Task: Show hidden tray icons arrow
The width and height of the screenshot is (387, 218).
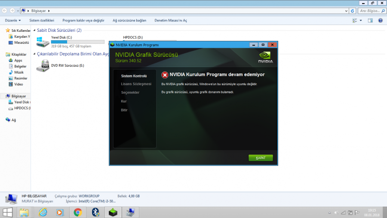Action: (x=329, y=212)
